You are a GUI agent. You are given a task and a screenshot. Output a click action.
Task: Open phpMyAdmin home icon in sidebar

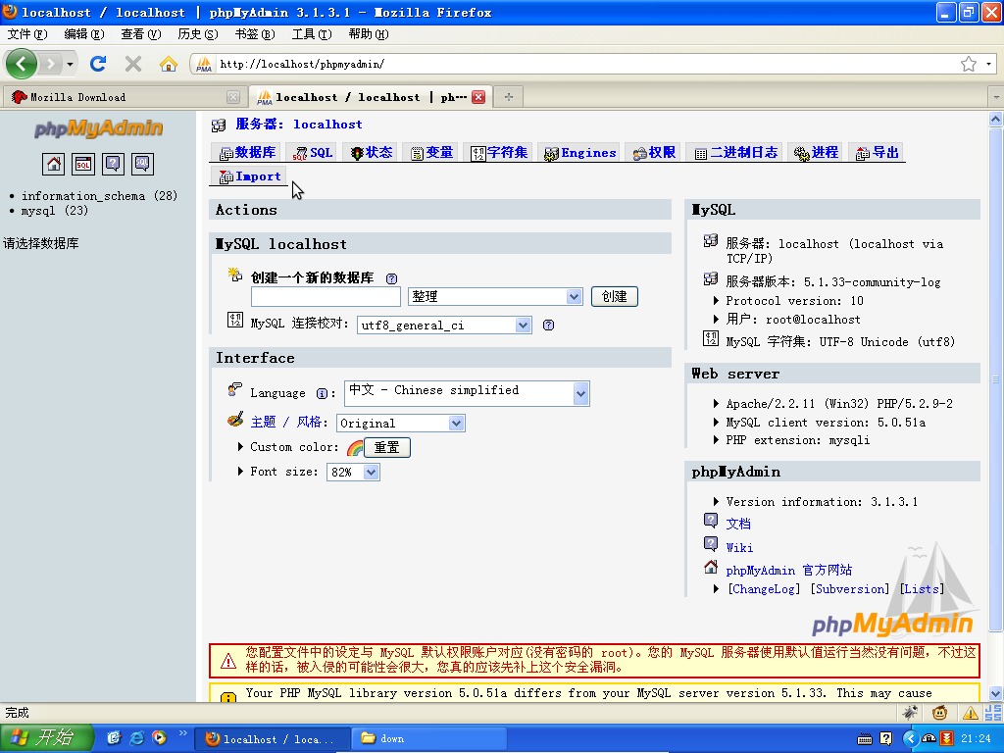54,164
